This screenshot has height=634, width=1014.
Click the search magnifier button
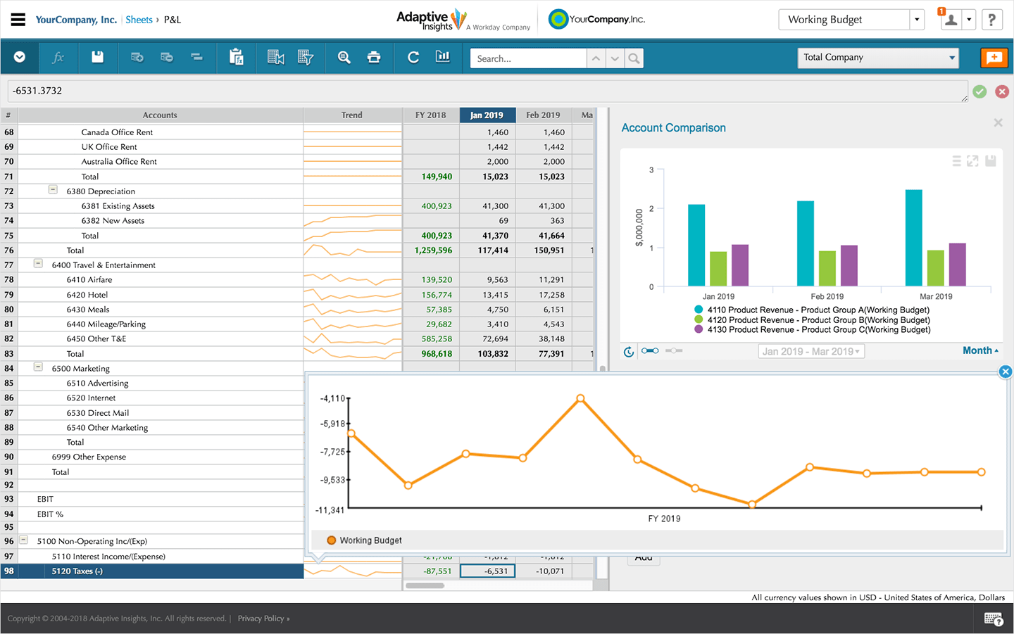634,58
